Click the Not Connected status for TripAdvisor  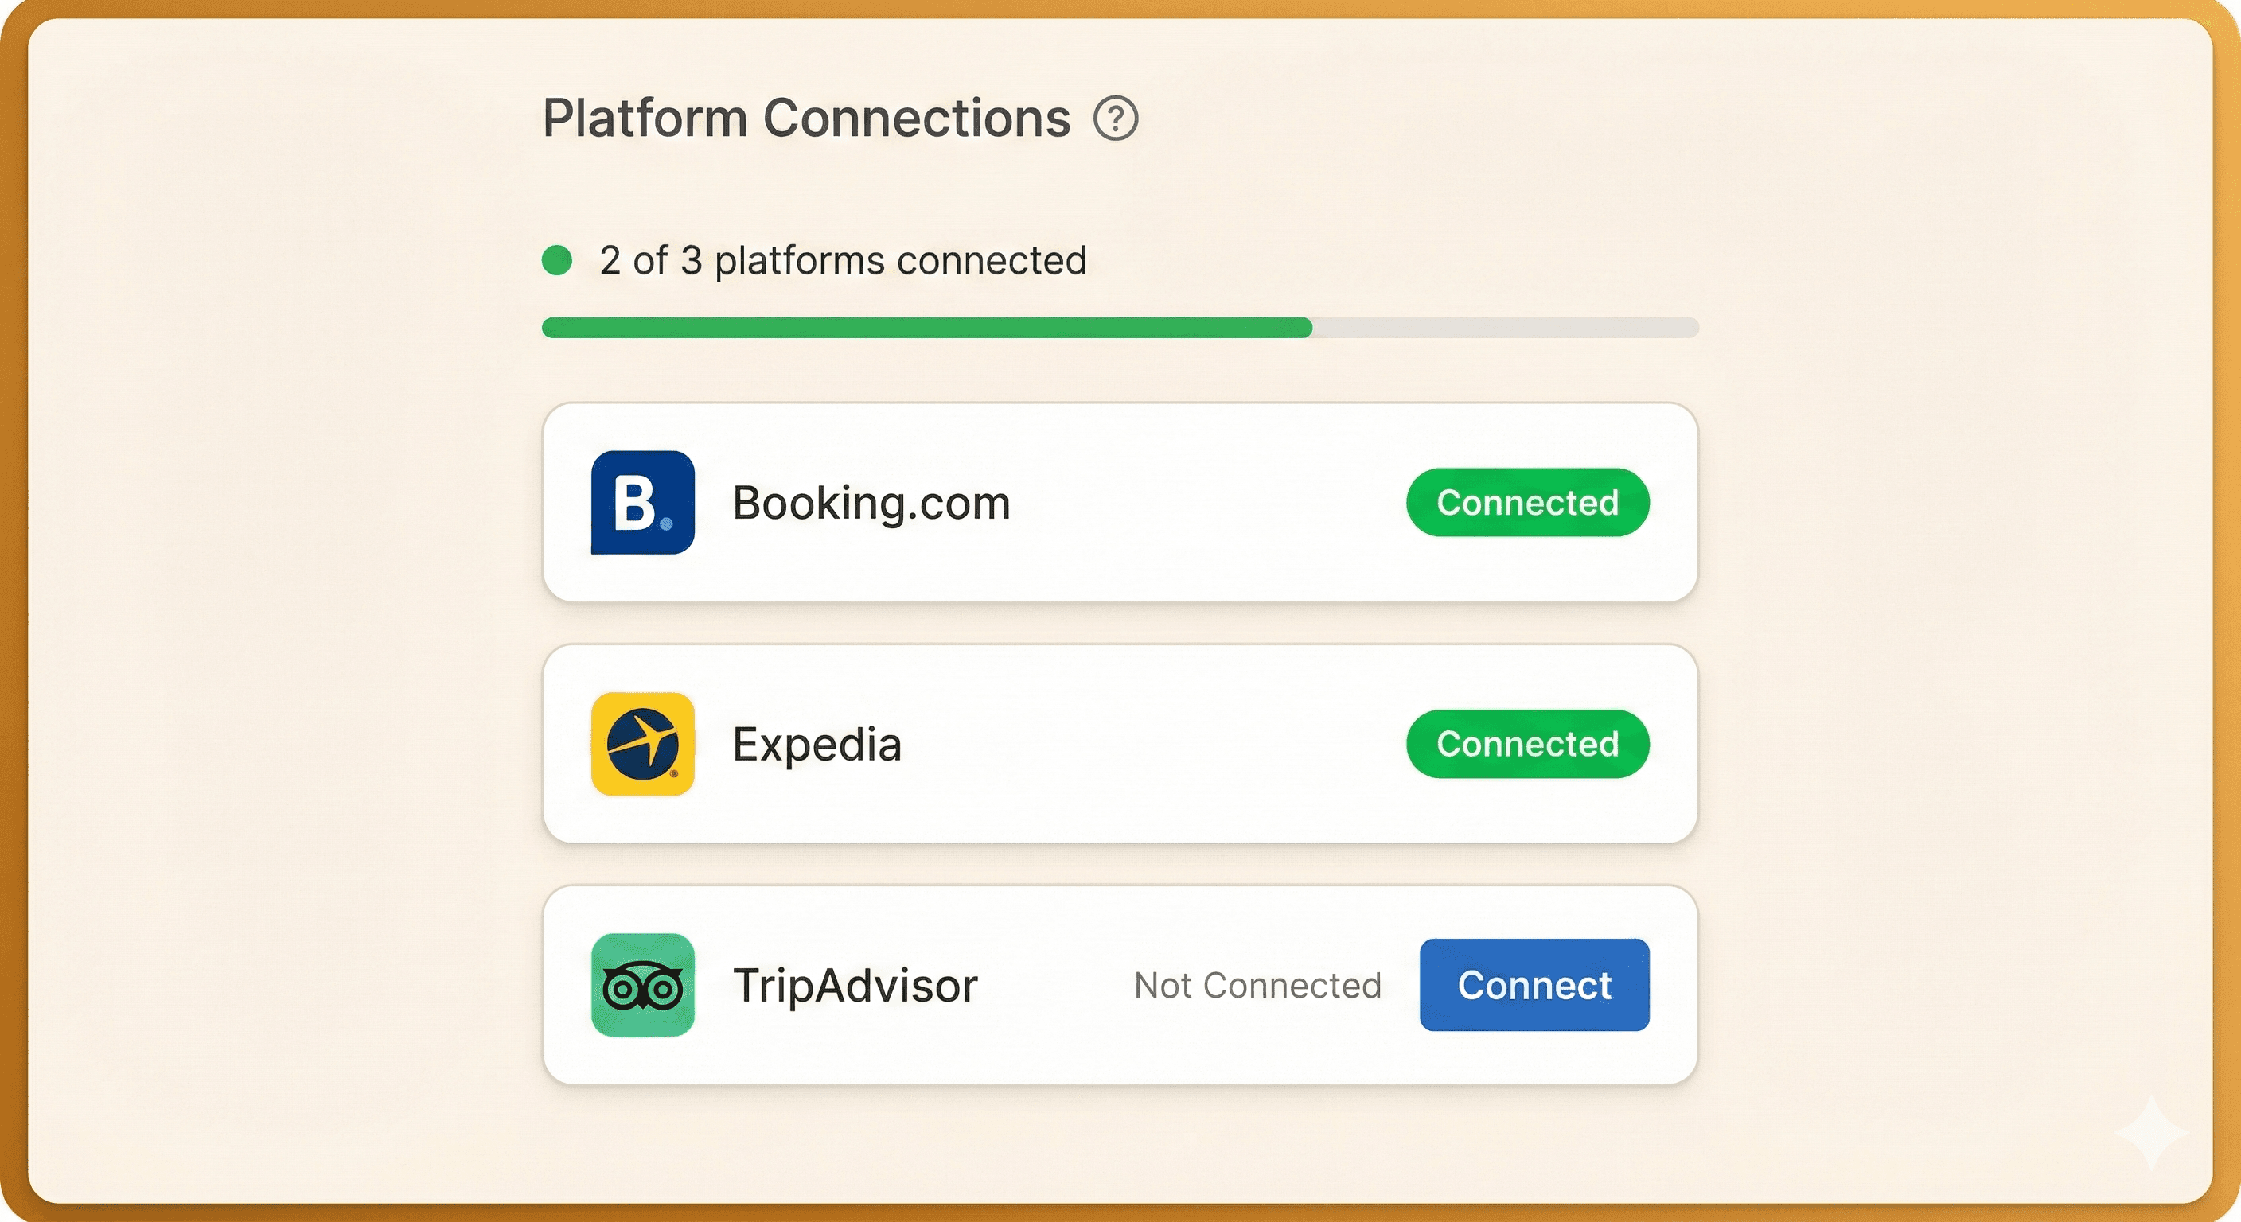pyautogui.click(x=1257, y=986)
